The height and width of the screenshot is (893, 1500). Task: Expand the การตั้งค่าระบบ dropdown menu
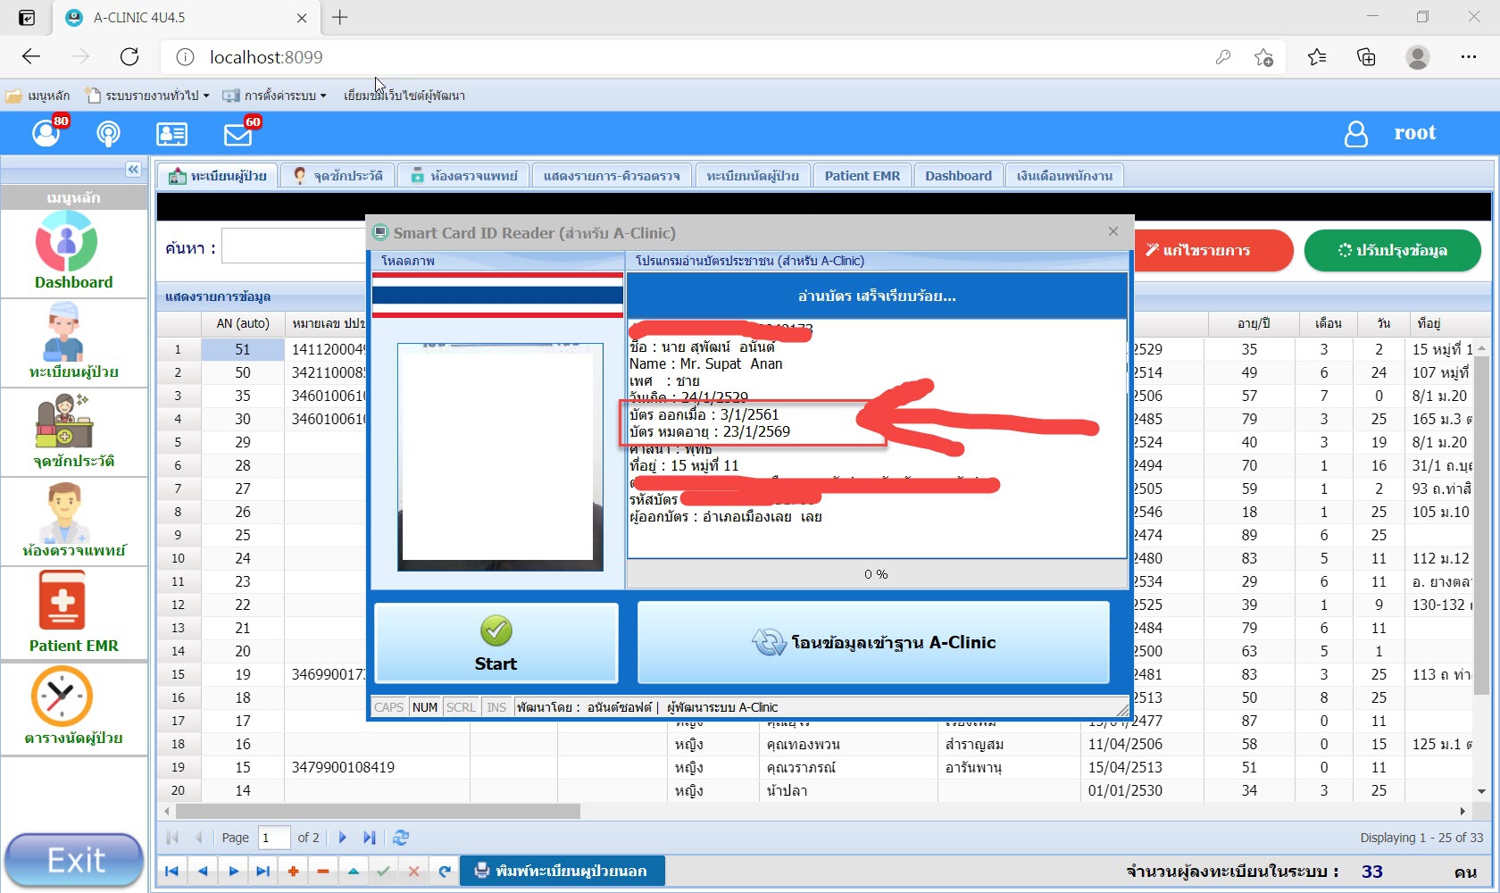tap(275, 96)
